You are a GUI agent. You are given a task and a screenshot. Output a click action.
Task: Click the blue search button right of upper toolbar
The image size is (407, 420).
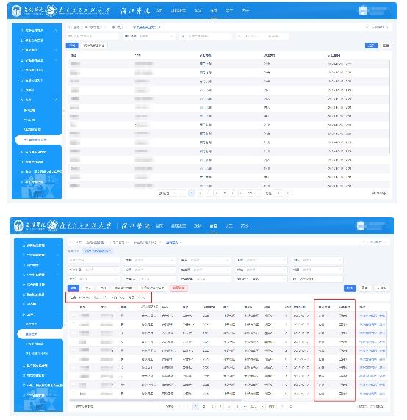371,46
